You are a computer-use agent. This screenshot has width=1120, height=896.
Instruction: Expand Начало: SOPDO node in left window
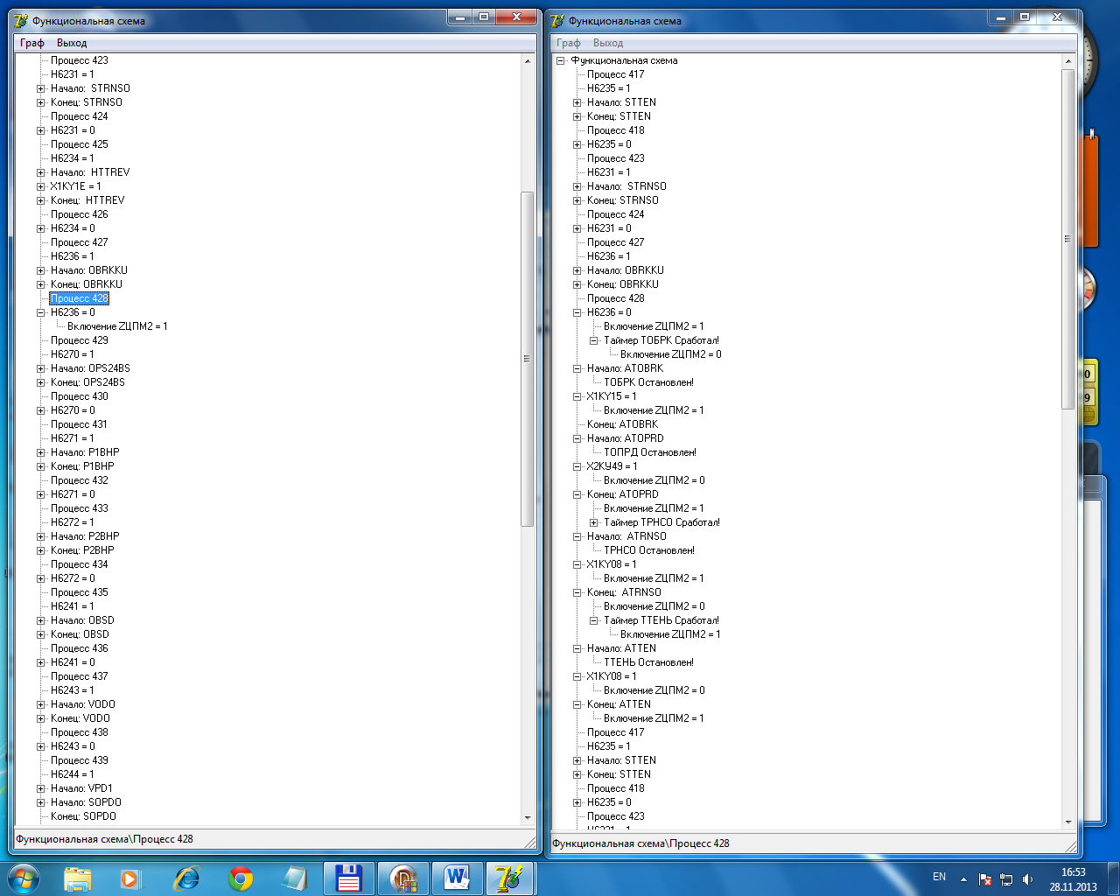pos(40,802)
